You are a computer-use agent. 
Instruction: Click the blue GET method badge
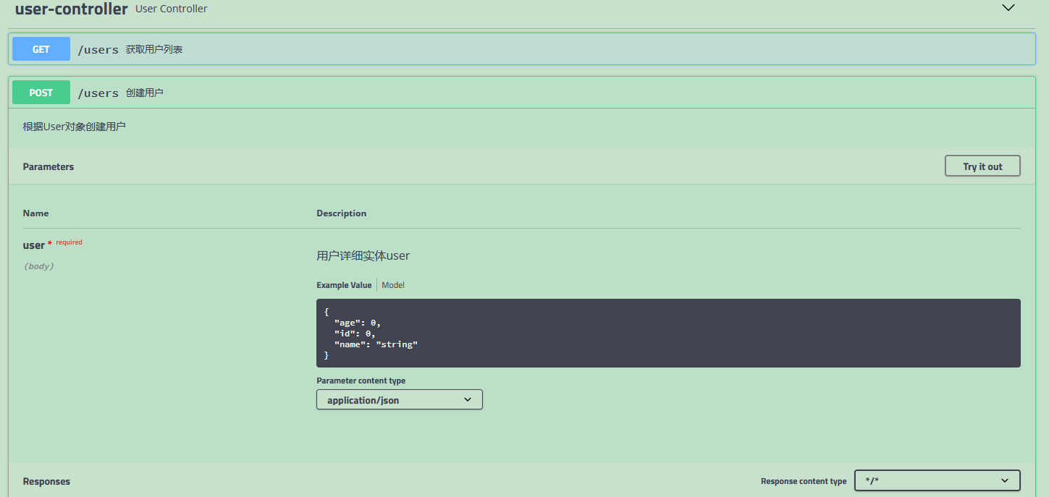click(41, 49)
